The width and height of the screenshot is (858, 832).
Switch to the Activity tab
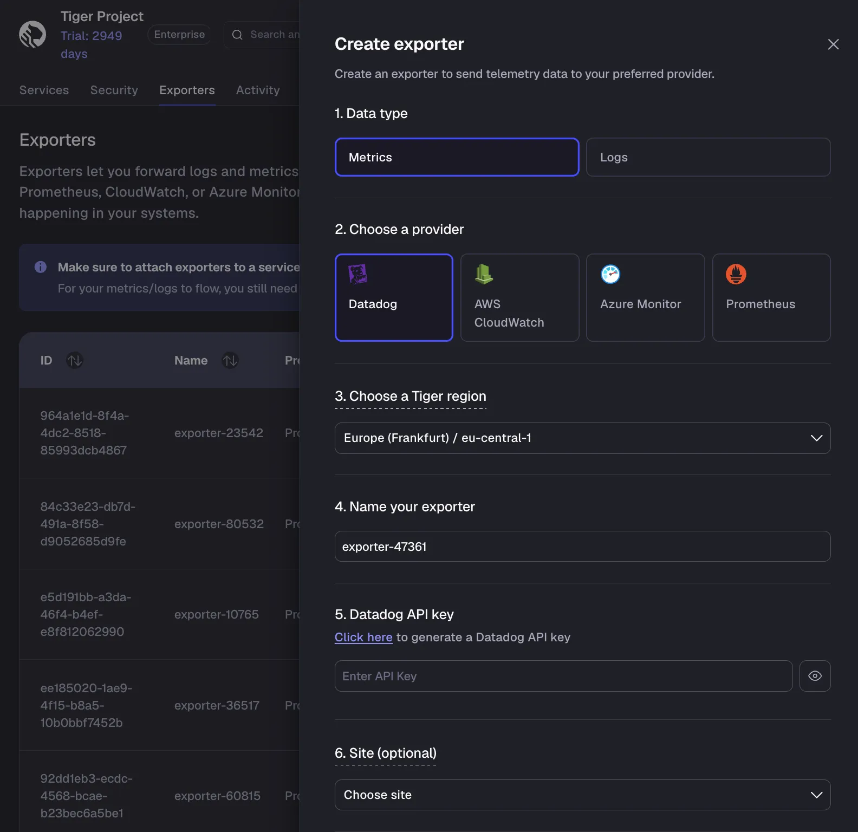[258, 90]
